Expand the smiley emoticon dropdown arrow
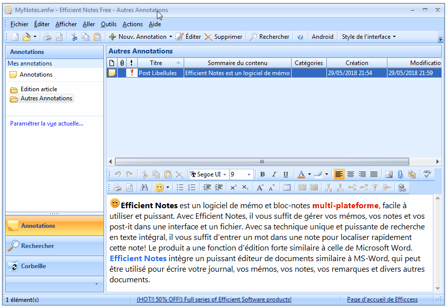446x307 pixels. coord(168,188)
